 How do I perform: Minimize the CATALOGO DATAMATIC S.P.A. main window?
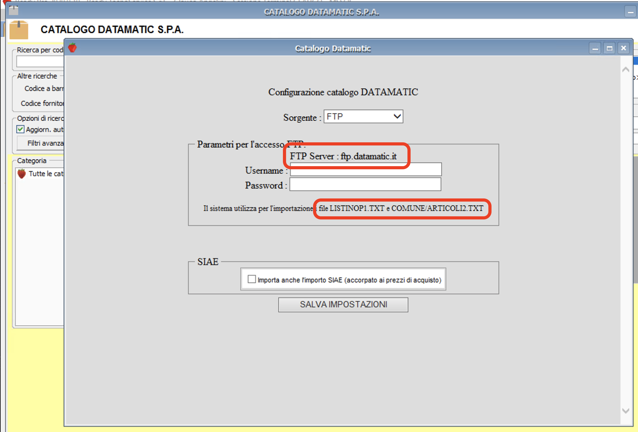click(630, 12)
